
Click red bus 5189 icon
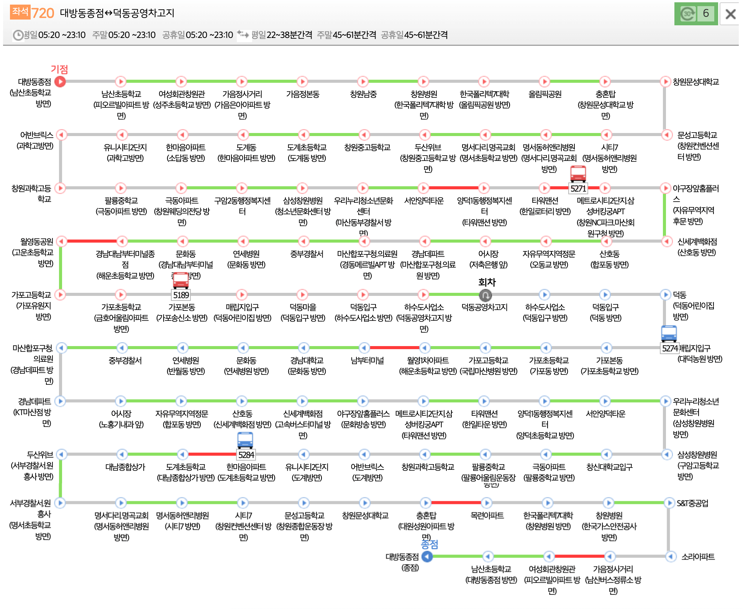[180, 281]
